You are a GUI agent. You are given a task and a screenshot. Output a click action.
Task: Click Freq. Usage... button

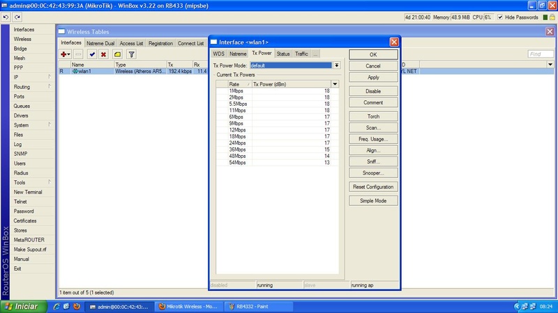(373, 139)
